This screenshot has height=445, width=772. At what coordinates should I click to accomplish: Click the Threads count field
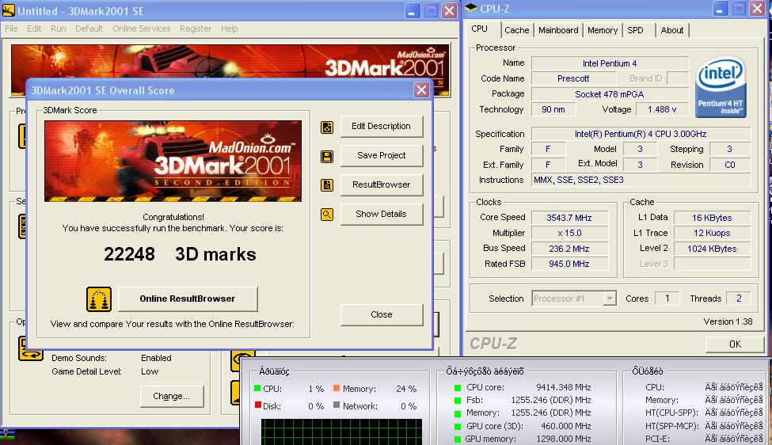pyautogui.click(x=739, y=299)
